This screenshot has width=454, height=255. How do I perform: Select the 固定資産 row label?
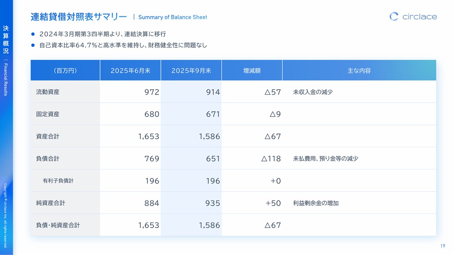pos(48,114)
